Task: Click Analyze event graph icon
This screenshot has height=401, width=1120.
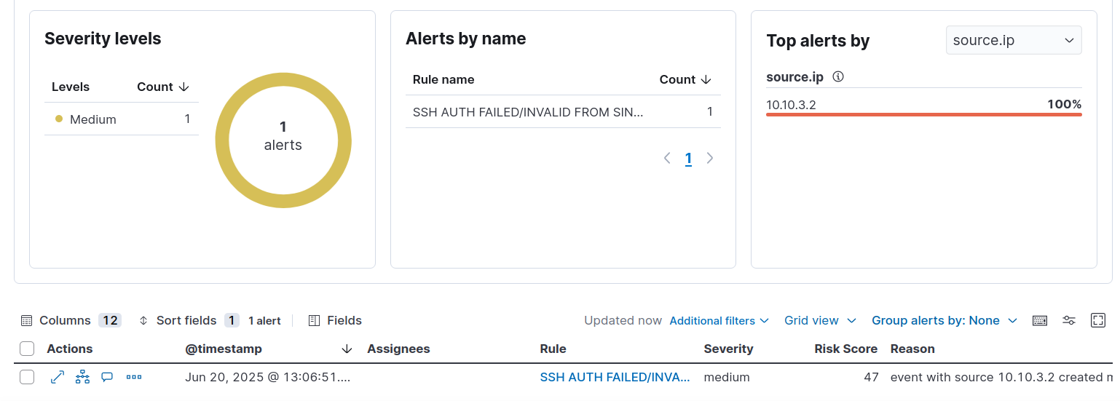Action: (x=82, y=377)
